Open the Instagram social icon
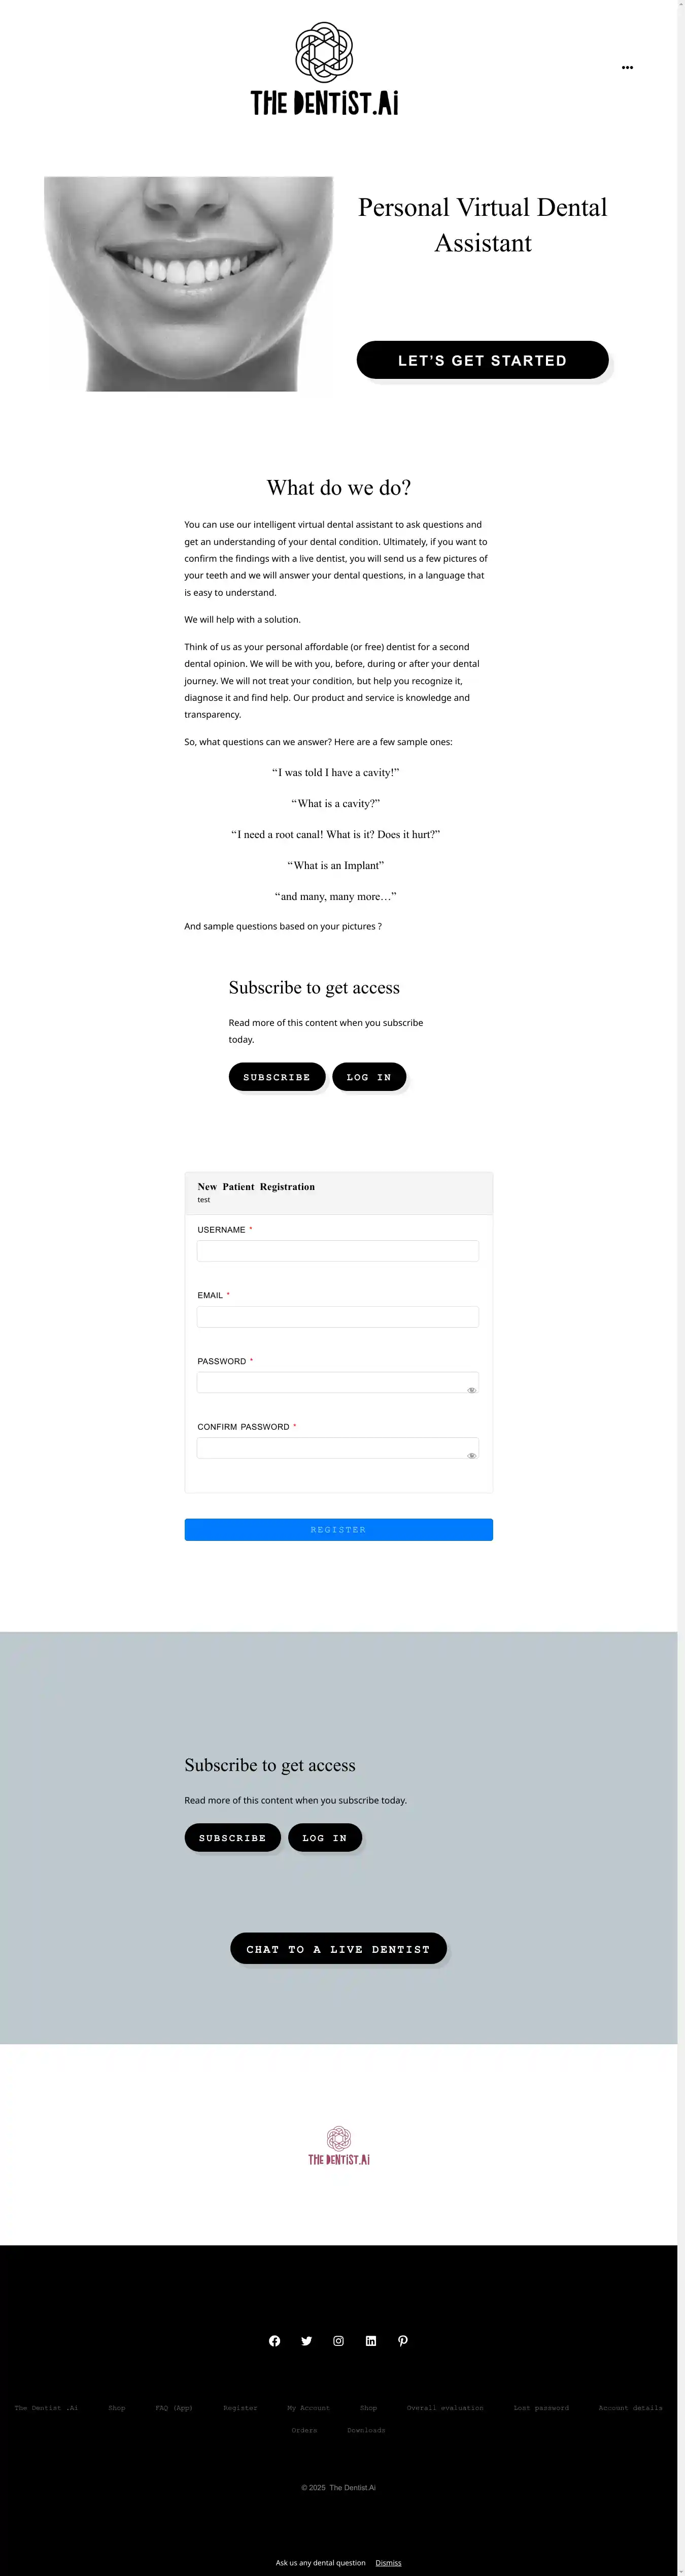Screen dimensions: 685x2576 [338, 2341]
